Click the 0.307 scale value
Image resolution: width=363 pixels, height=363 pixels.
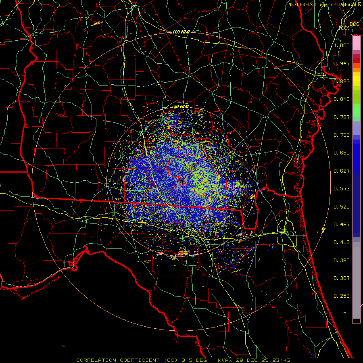pyautogui.click(x=342, y=278)
